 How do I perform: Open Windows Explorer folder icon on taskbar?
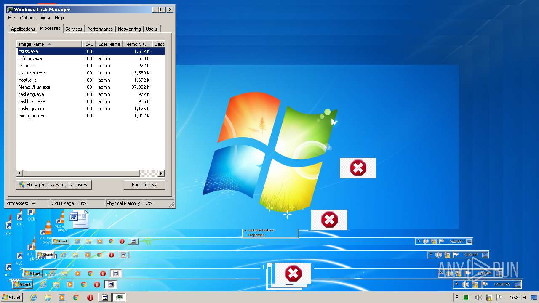click(x=48, y=298)
